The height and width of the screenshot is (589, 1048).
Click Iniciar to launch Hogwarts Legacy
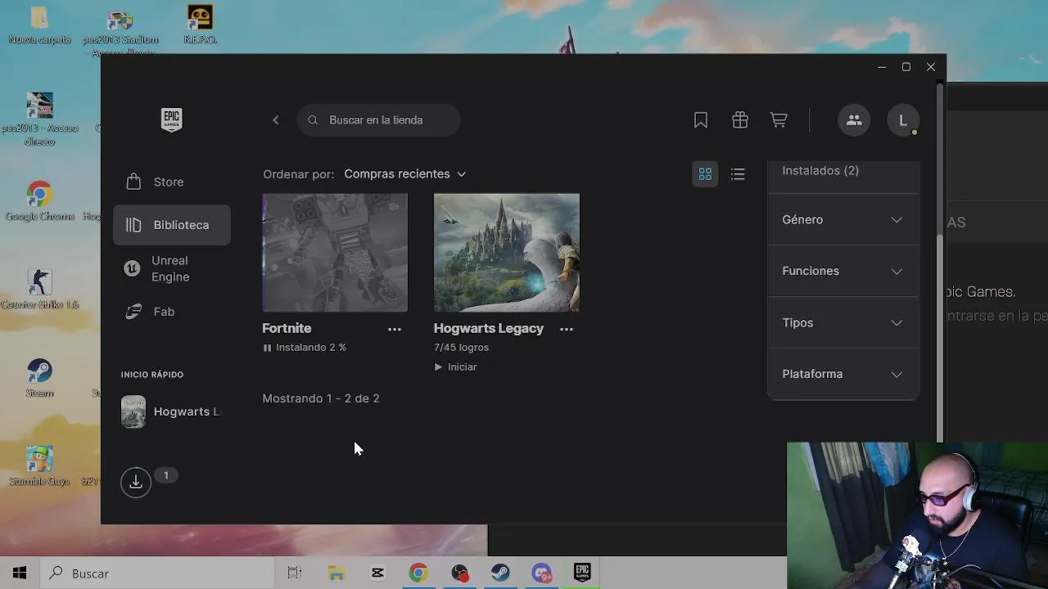pos(455,367)
